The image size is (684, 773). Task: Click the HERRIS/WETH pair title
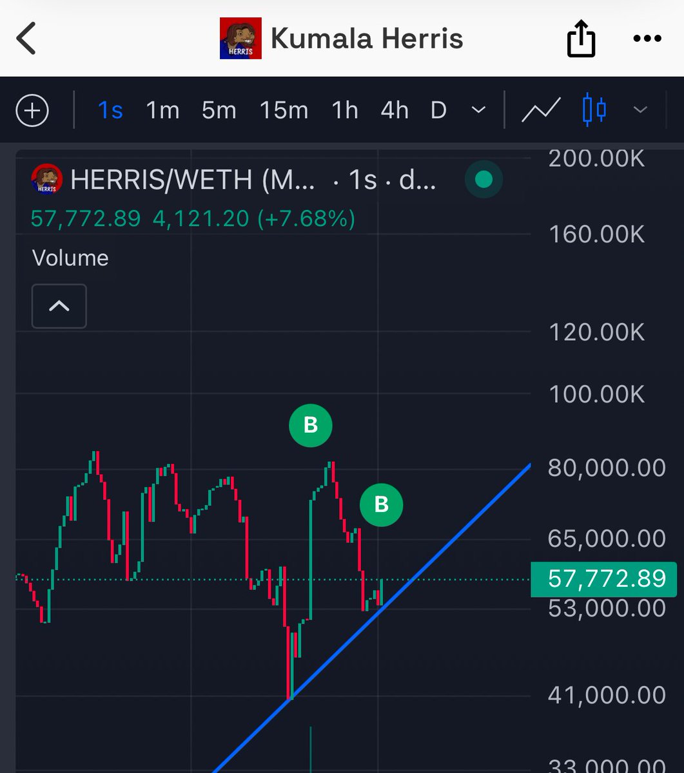tap(193, 180)
